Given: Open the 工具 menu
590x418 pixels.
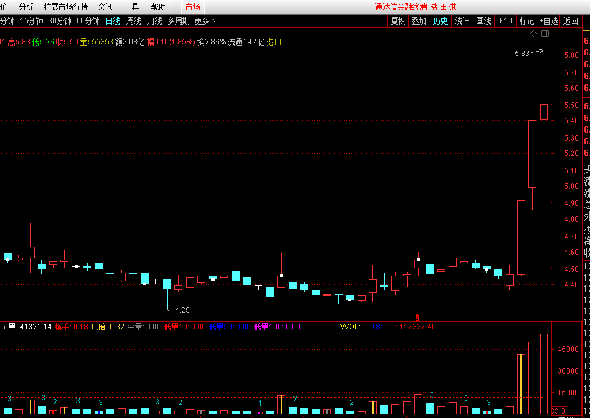Looking at the screenshot, I should pyautogui.click(x=132, y=7).
